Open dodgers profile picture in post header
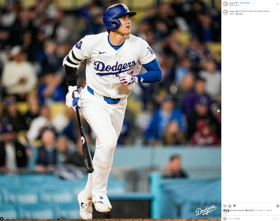Image resolution: width=280 pixels, height=221 pixels. click(x=225, y=4)
